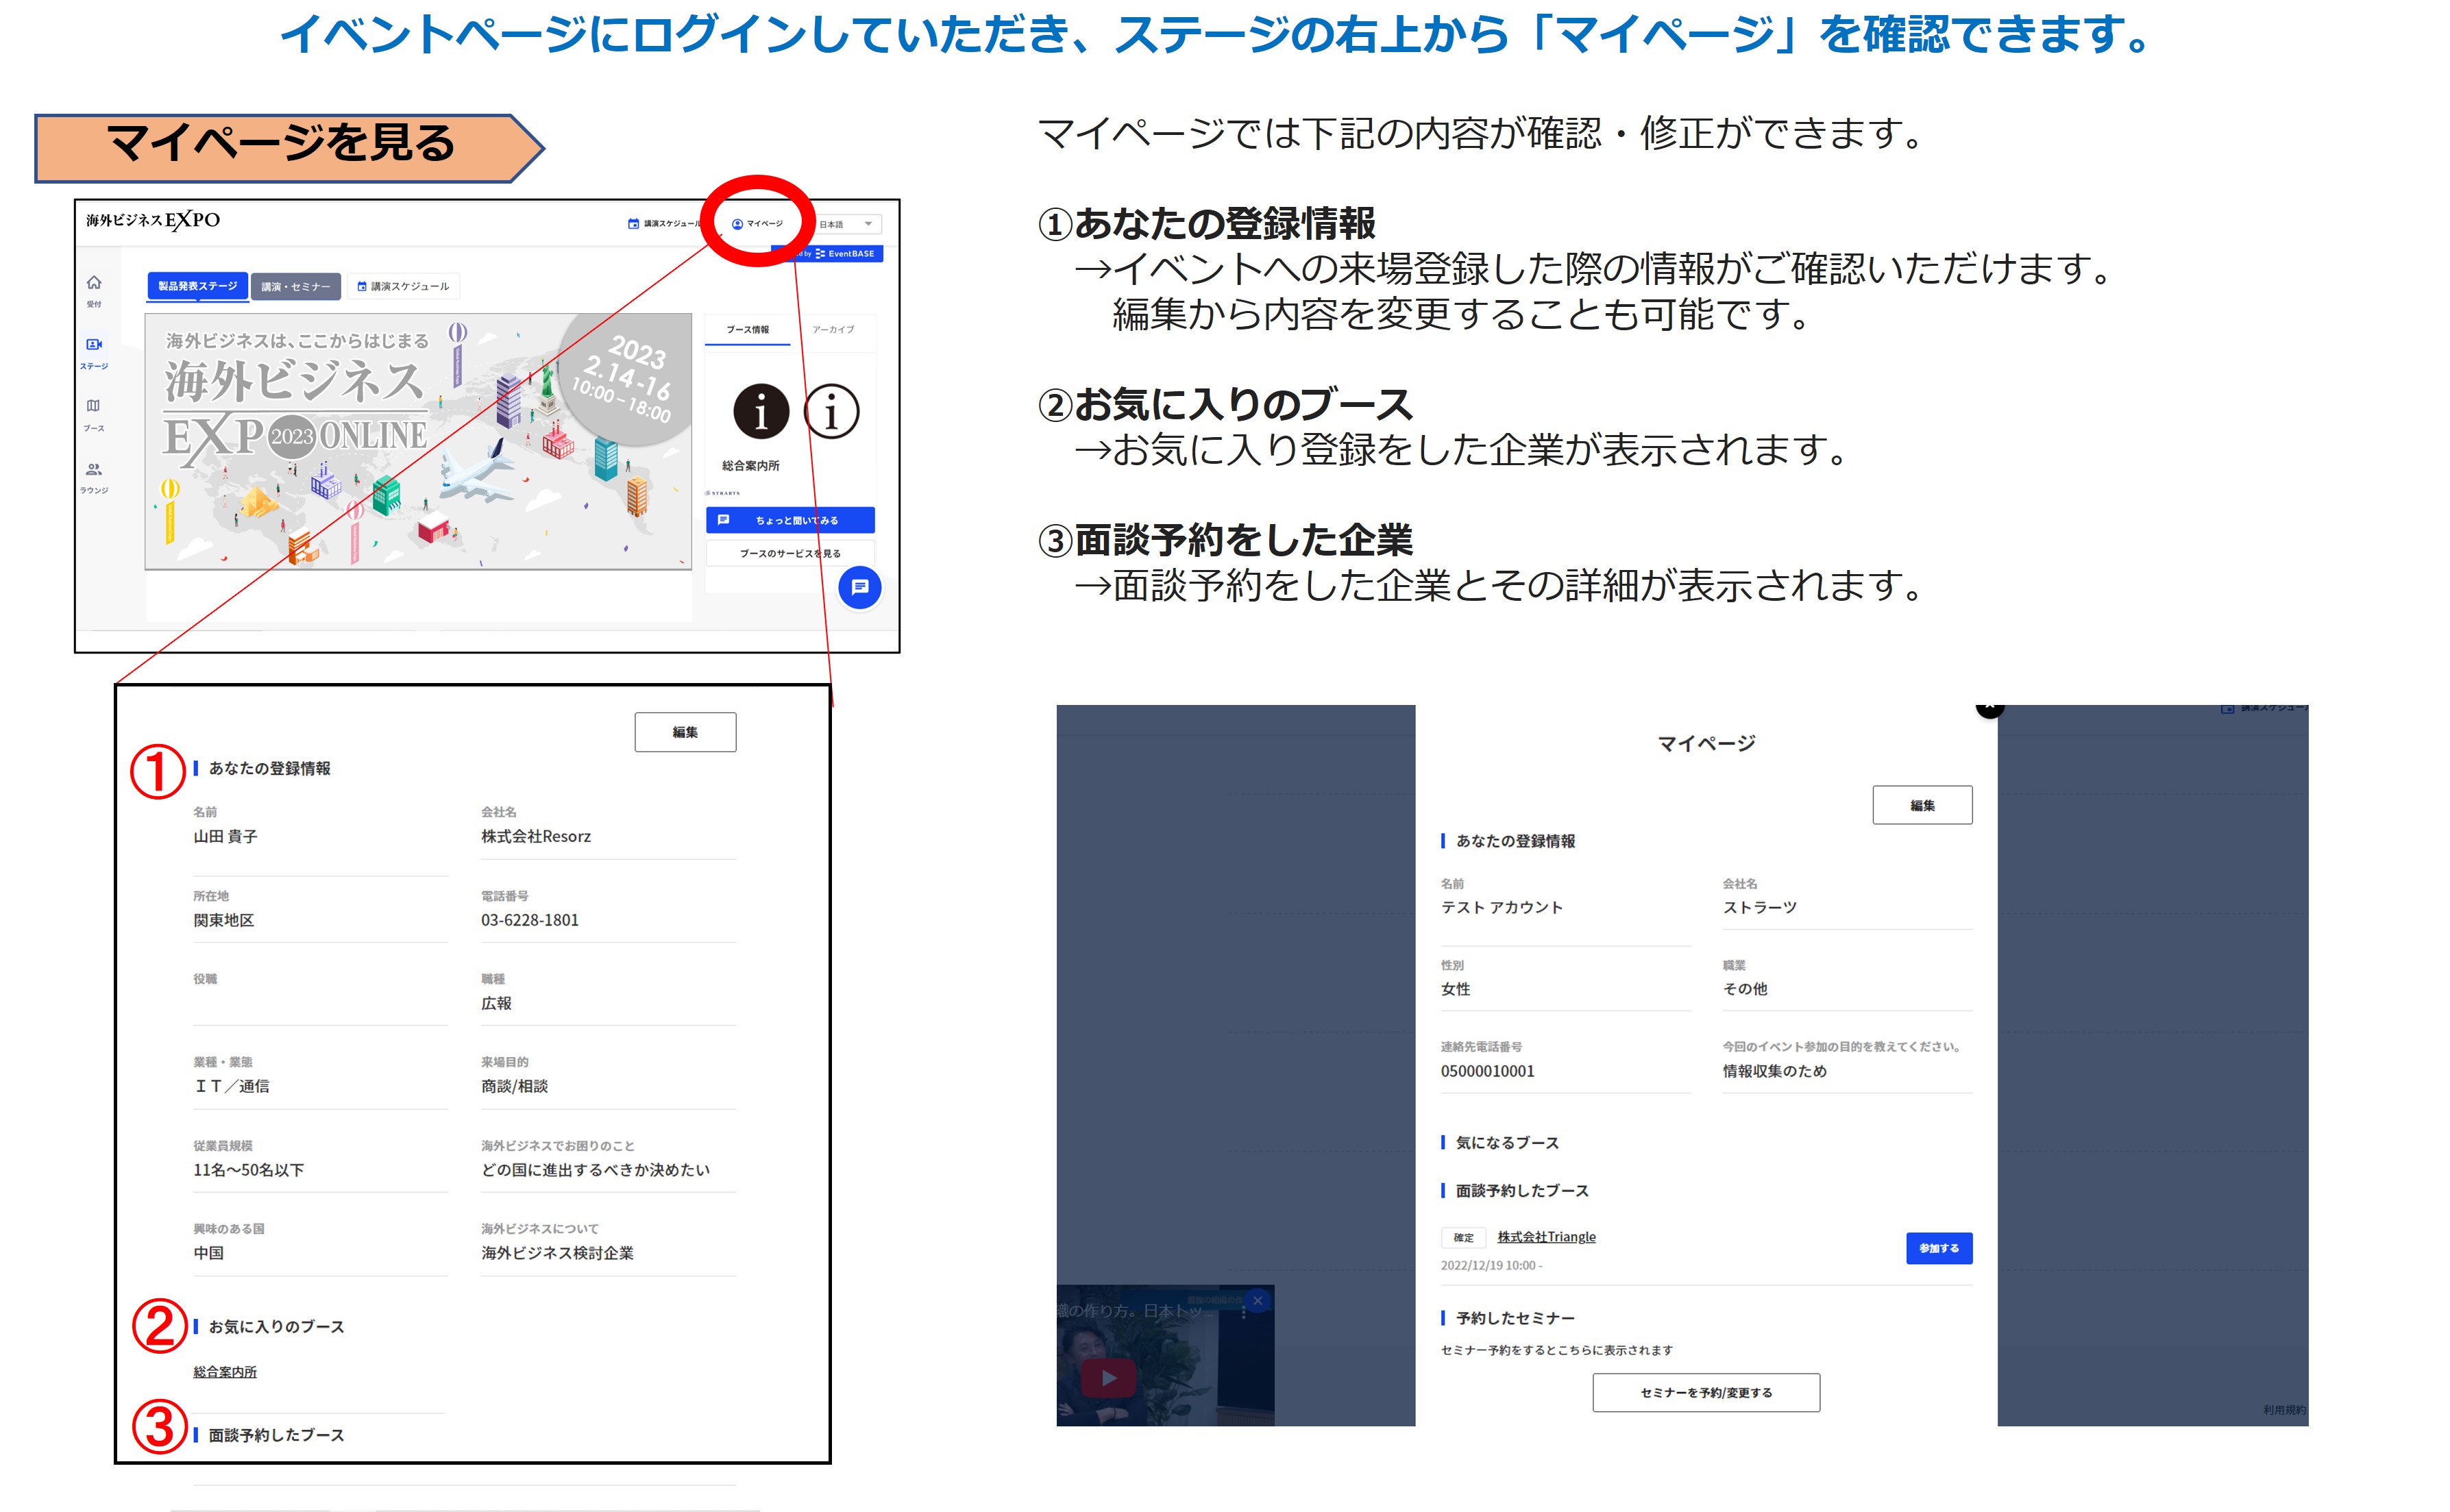Click the その他 occupation value

coord(1745,989)
